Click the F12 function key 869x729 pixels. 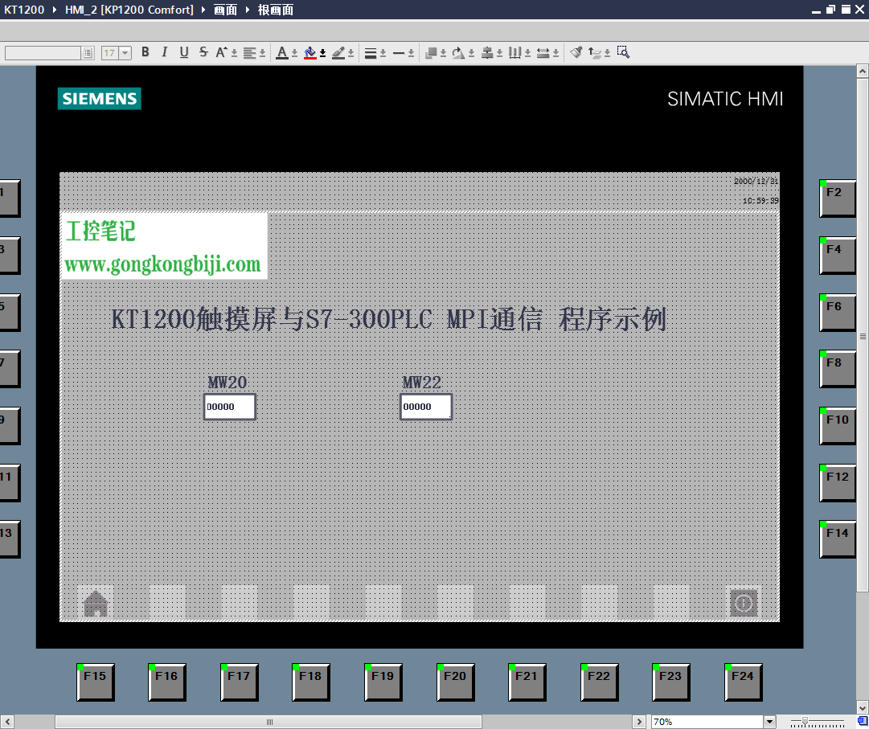point(838,482)
